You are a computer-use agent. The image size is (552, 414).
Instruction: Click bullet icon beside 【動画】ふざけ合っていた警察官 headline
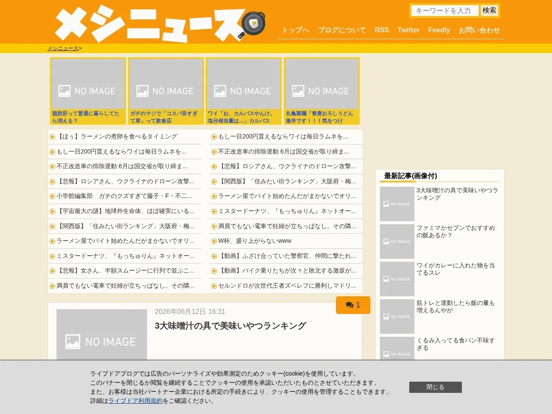(214, 256)
